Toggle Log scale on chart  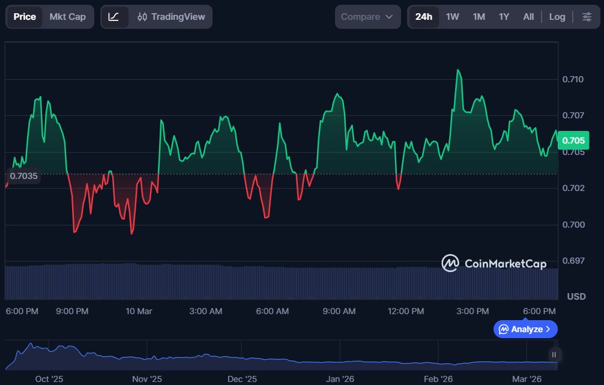[x=557, y=17]
